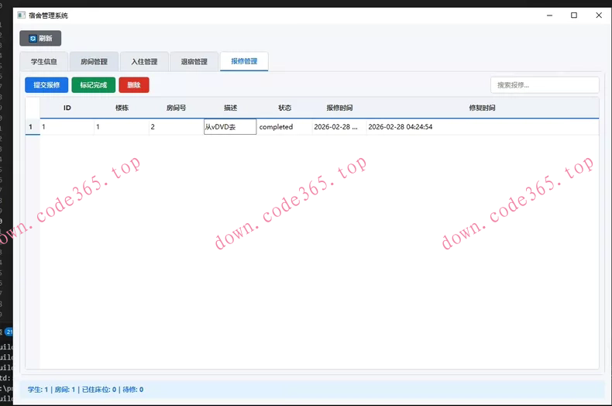Image resolution: width=612 pixels, height=406 pixels.
Task: Click the 修复时间 column header
Action: tap(483, 108)
